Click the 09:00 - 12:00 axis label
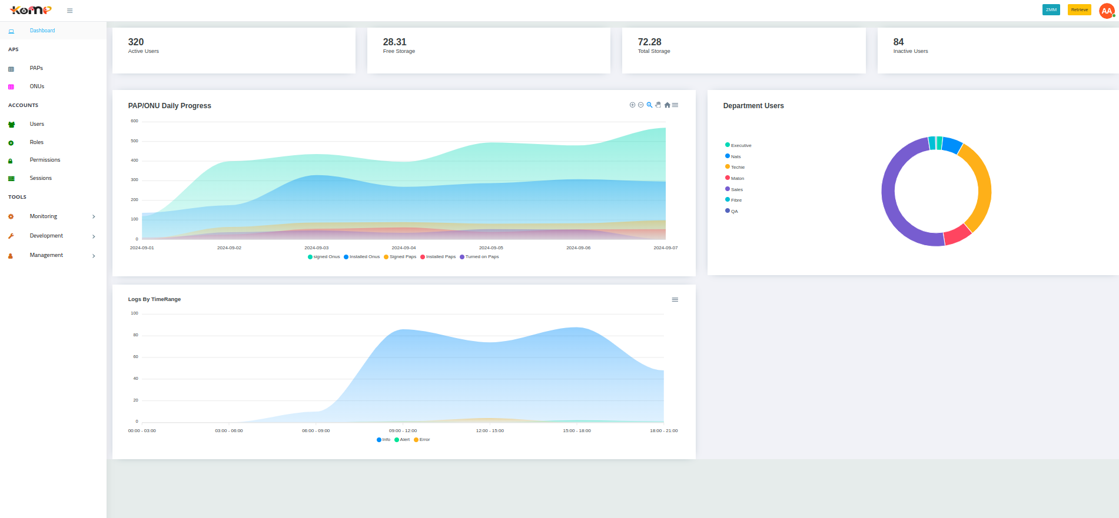The width and height of the screenshot is (1119, 518). click(403, 431)
